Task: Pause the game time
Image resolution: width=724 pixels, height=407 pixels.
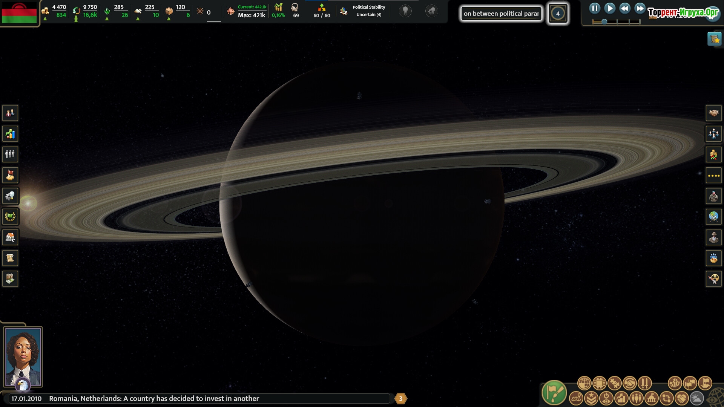Action: pyautogui.click(x=594, y=8)
